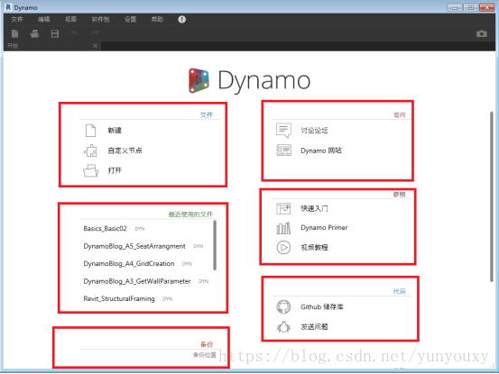Click the 发送问题 link
This screenshot has height=374, width=499.
pyautogui.click(x=314, y=326)
